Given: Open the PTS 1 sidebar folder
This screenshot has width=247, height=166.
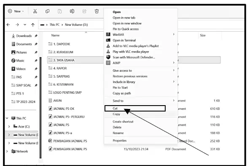Looking at the screenshot, I should click(x=17, y=93).
